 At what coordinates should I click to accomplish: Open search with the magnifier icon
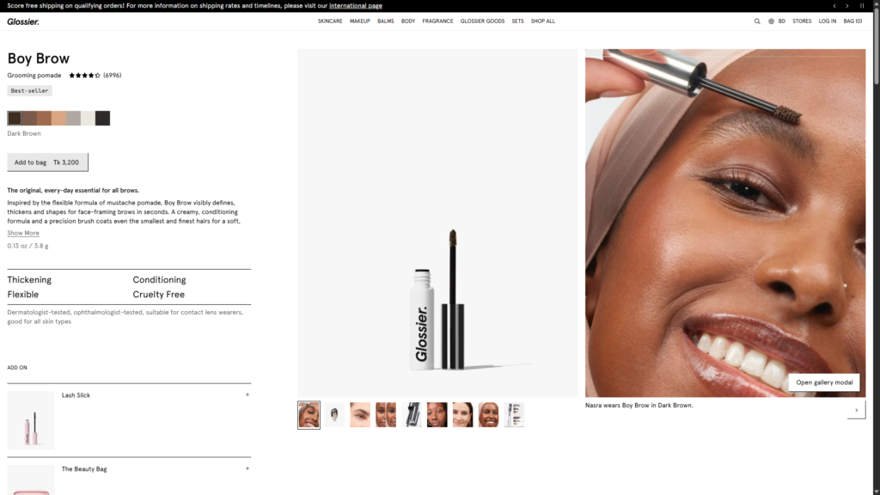click(x=757, y=21)
